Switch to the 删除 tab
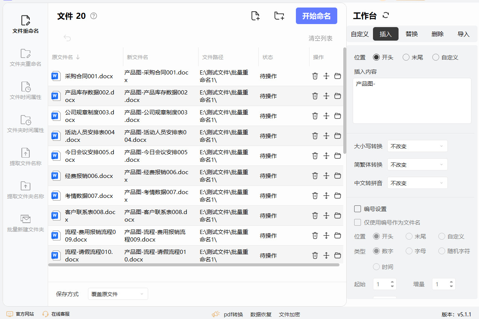Viewport: 479px width, 319px height. [x=438, y=34]
